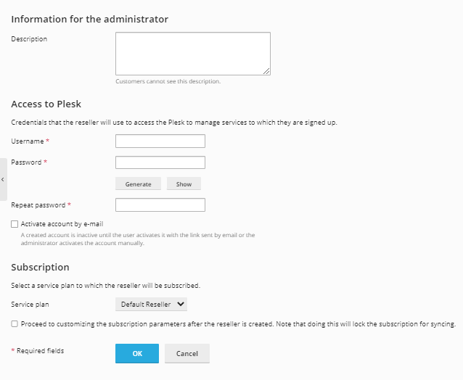Click the Subscription section heading
Screen dimensions: 463x380
(40, 268)
